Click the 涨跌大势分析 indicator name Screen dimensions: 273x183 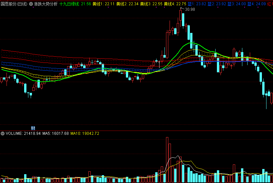click(46, 4)
